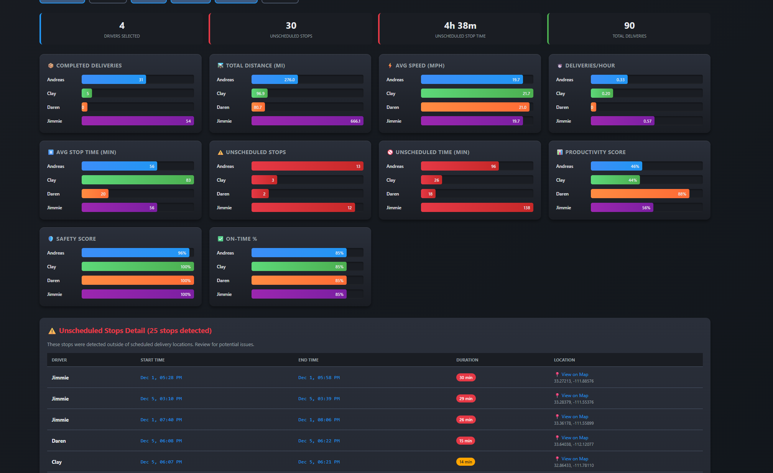Click the On-Time % green checkmark icon
The image size is (773, 473).
[220, 239]
